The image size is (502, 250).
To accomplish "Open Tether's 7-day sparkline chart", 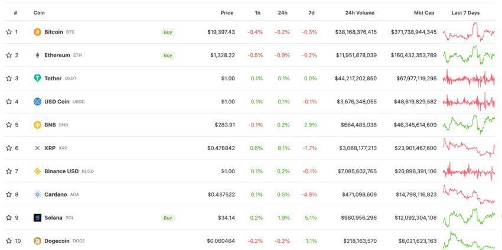I will (x=469, y=79).
